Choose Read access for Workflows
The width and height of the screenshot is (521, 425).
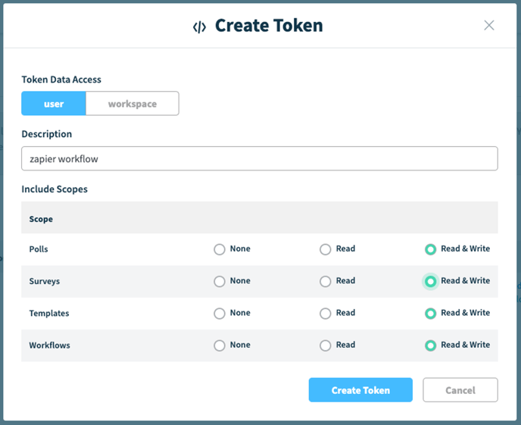(x=326, y=345)
